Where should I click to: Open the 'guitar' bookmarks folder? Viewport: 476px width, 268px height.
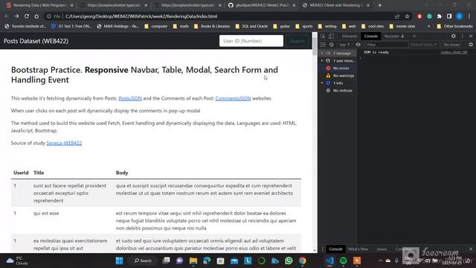click(x=281, y=27)
